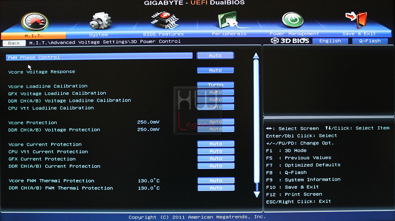Click the English language button
The height and width of the screenshot is (221, 395).
pos(330,41)
